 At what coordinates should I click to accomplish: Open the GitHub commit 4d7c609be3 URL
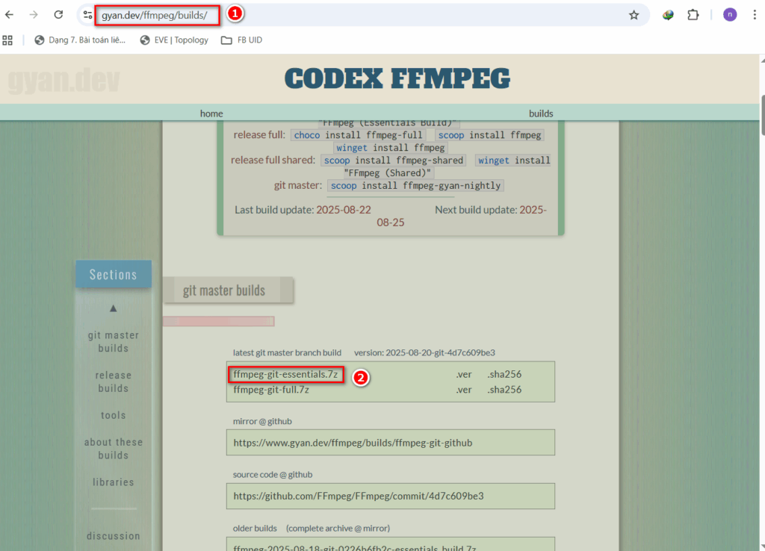coord(359,496)
